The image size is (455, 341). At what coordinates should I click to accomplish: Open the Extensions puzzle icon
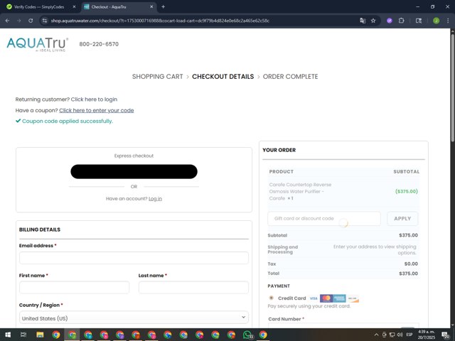pos(401,21)
